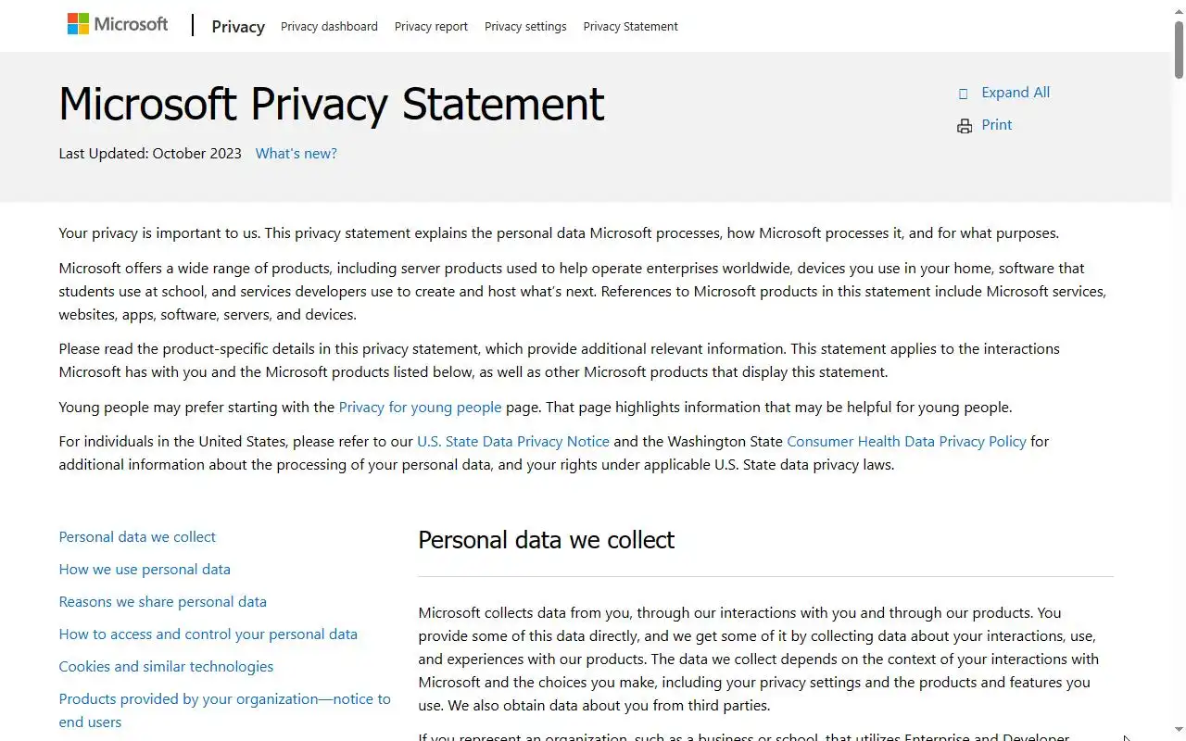The width and height of the screenshot is (1186, 741).
Task: Go to Privacy report page
Action: [x=431, y=27]
